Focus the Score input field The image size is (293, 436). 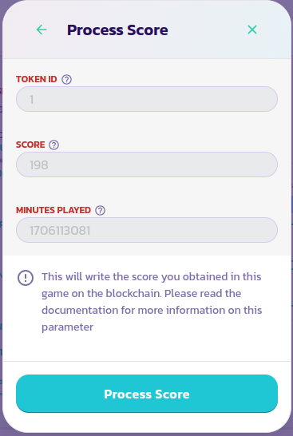point(147,164)
